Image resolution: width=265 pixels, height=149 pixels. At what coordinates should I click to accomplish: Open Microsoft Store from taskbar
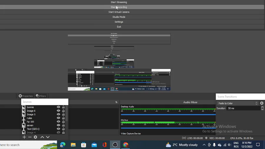(x=84, y=145)
